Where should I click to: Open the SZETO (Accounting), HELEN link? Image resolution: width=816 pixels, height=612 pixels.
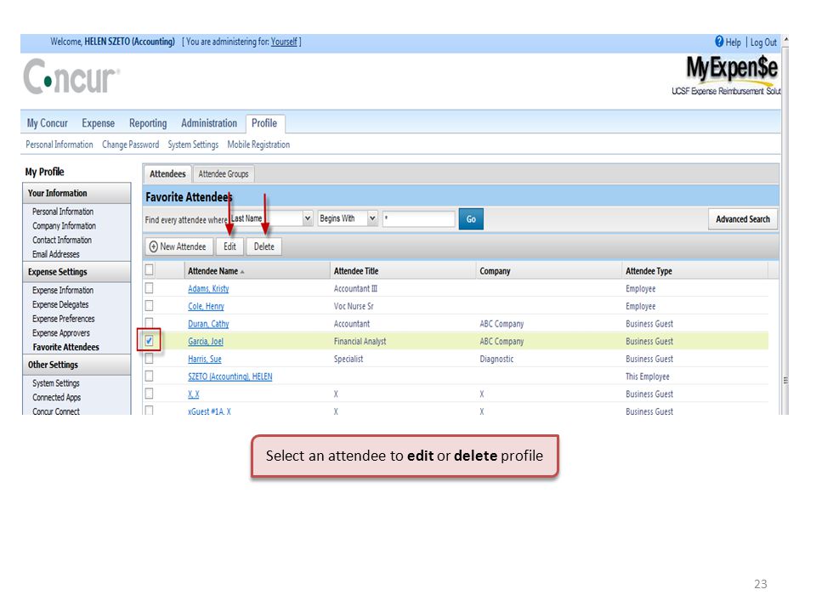coord(230,377)
